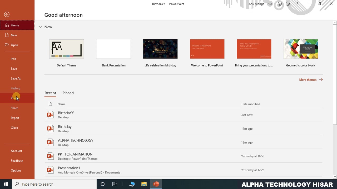Click the PowerPoint file icon beside BirthdaYY
Screen dimensions: 337x189
coord(50,115)
